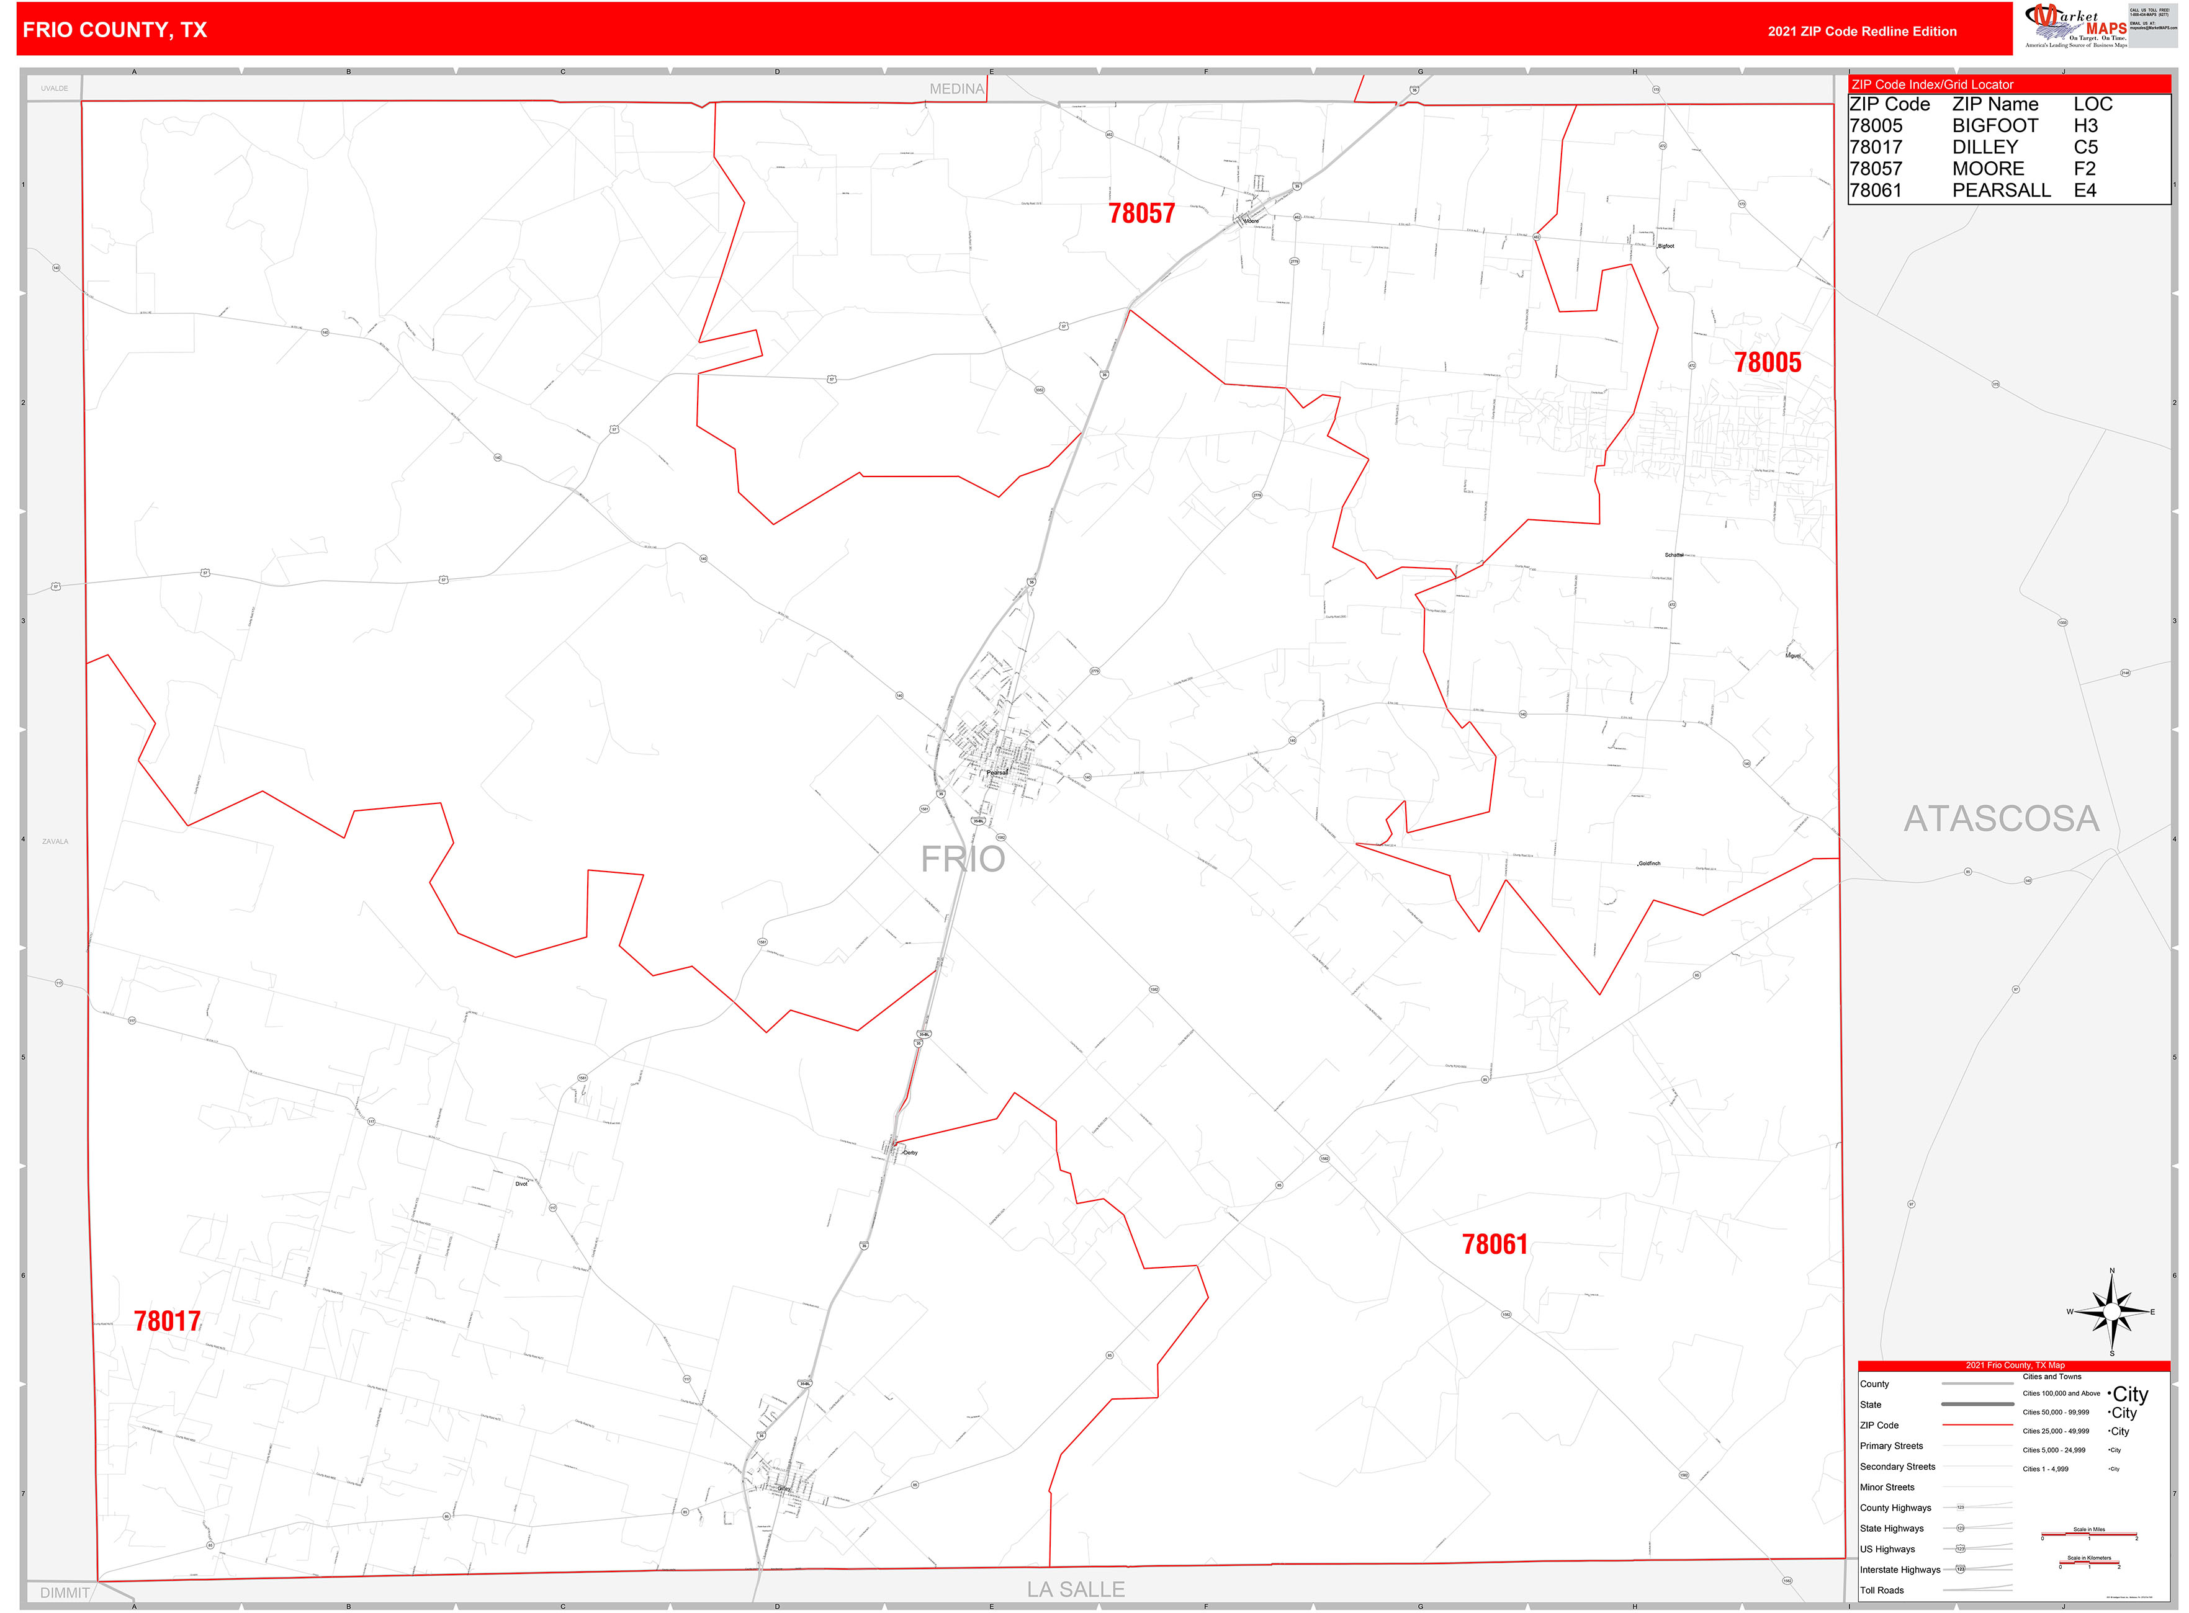2189x1613 pixels.
Task: Click the State Highways circle icon in legend
Action: (1961, 1529)
